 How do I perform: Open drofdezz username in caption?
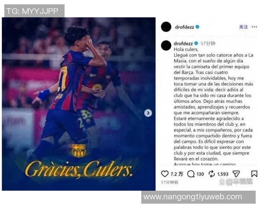183,43
